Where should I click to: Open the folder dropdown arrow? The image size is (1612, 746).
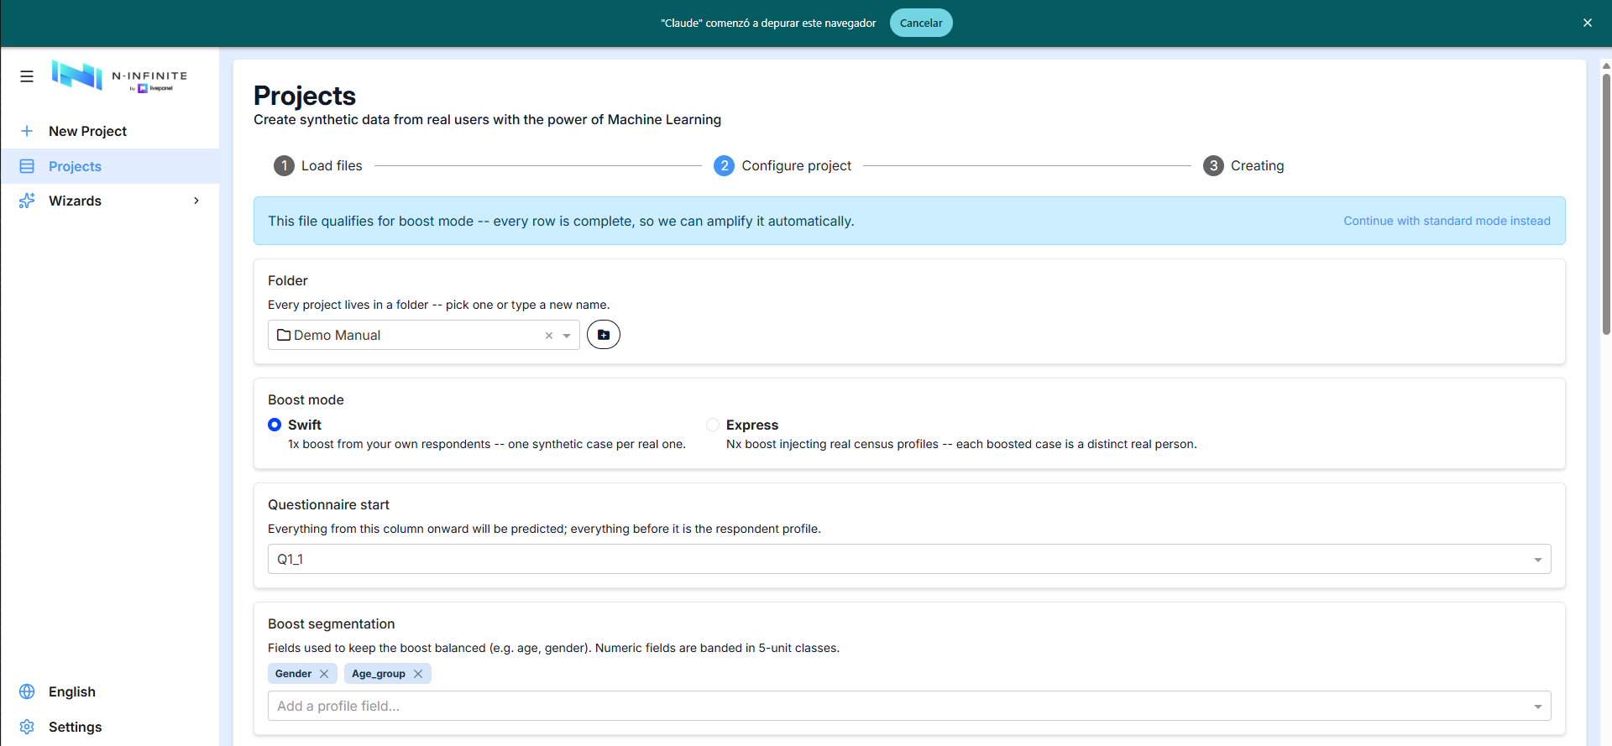pos(568,336)
